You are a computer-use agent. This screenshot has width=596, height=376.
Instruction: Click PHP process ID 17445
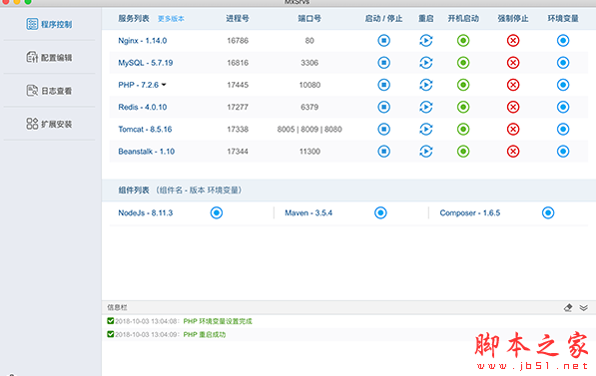pos(238,85)
